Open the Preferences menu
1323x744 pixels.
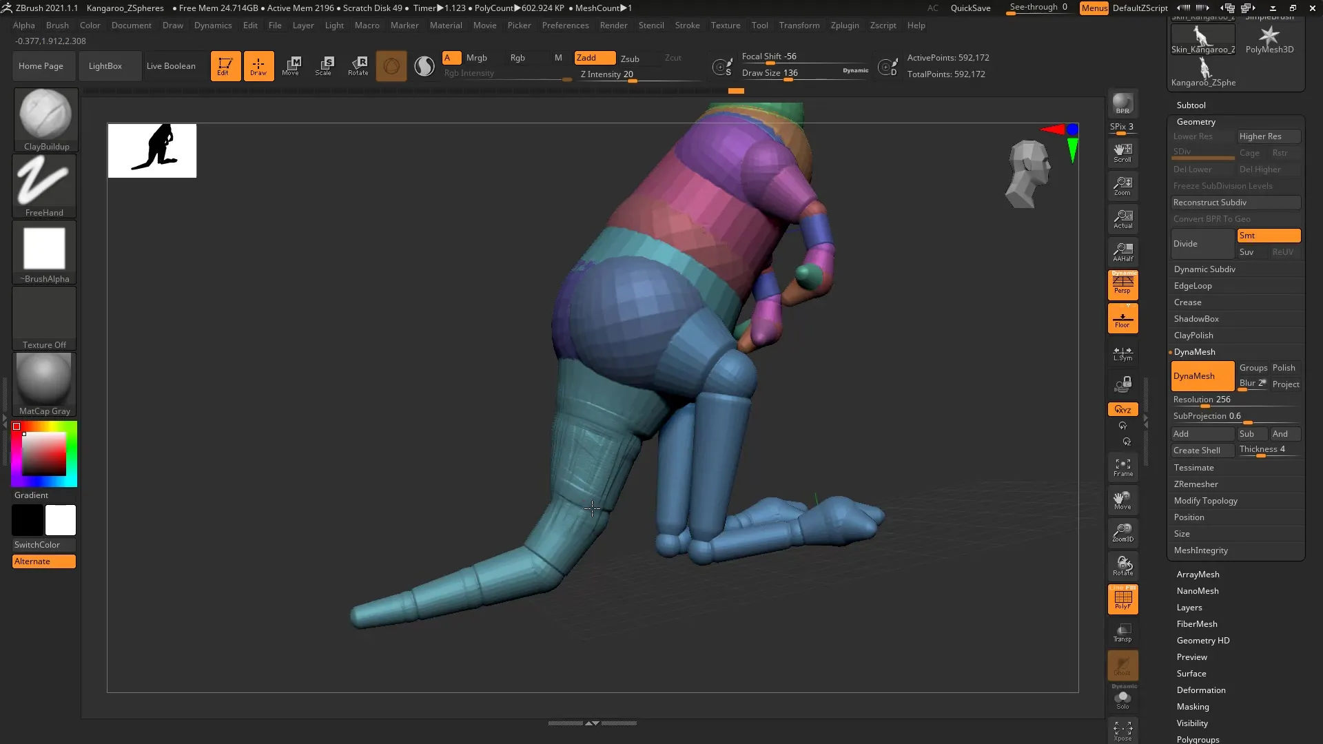pyautogui.click(x=565, y=25)
